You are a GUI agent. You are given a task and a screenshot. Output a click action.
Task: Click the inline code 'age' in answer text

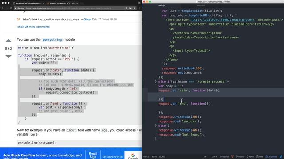click(x=105, y=130)
